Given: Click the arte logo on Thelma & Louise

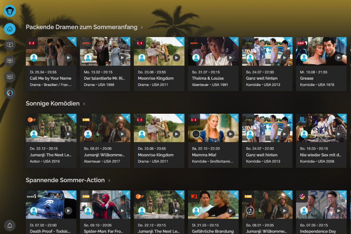Looking at the screenshot, I should (x=194, y=43).
